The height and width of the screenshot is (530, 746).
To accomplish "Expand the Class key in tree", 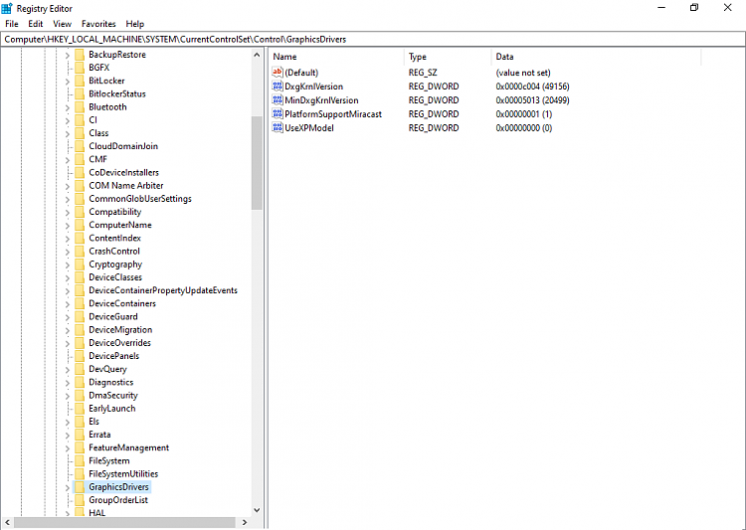I will coord(68,133).
